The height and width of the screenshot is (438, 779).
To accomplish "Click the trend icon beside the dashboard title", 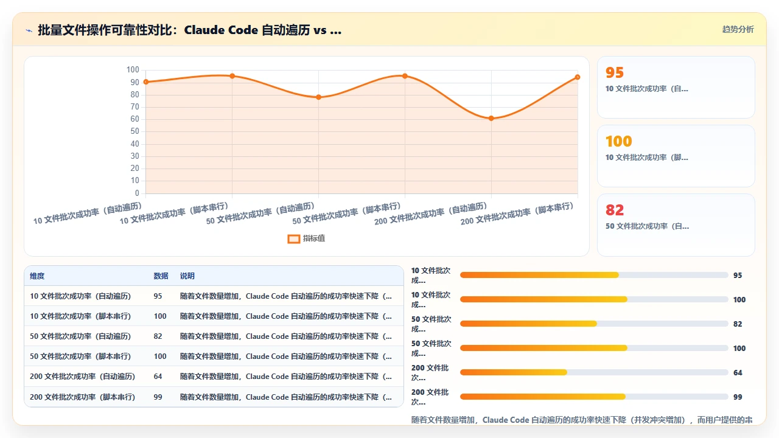I will coord(29,30).
